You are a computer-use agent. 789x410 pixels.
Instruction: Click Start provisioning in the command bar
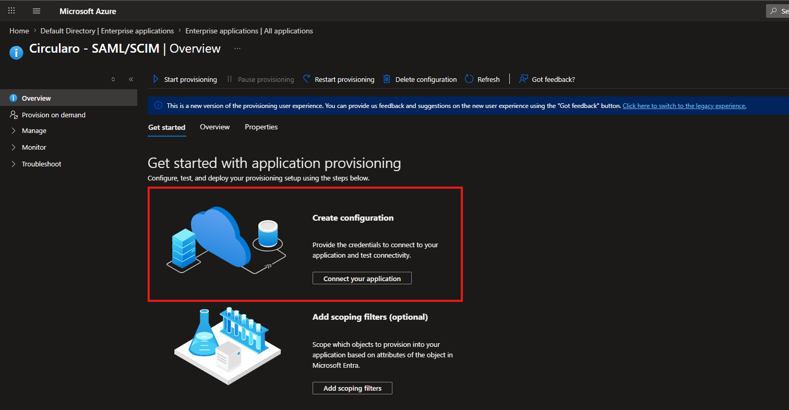185,79
